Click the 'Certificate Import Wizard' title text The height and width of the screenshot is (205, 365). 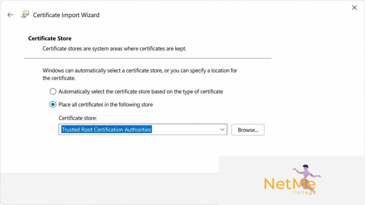pyautogui.click(x=66, y=15)
